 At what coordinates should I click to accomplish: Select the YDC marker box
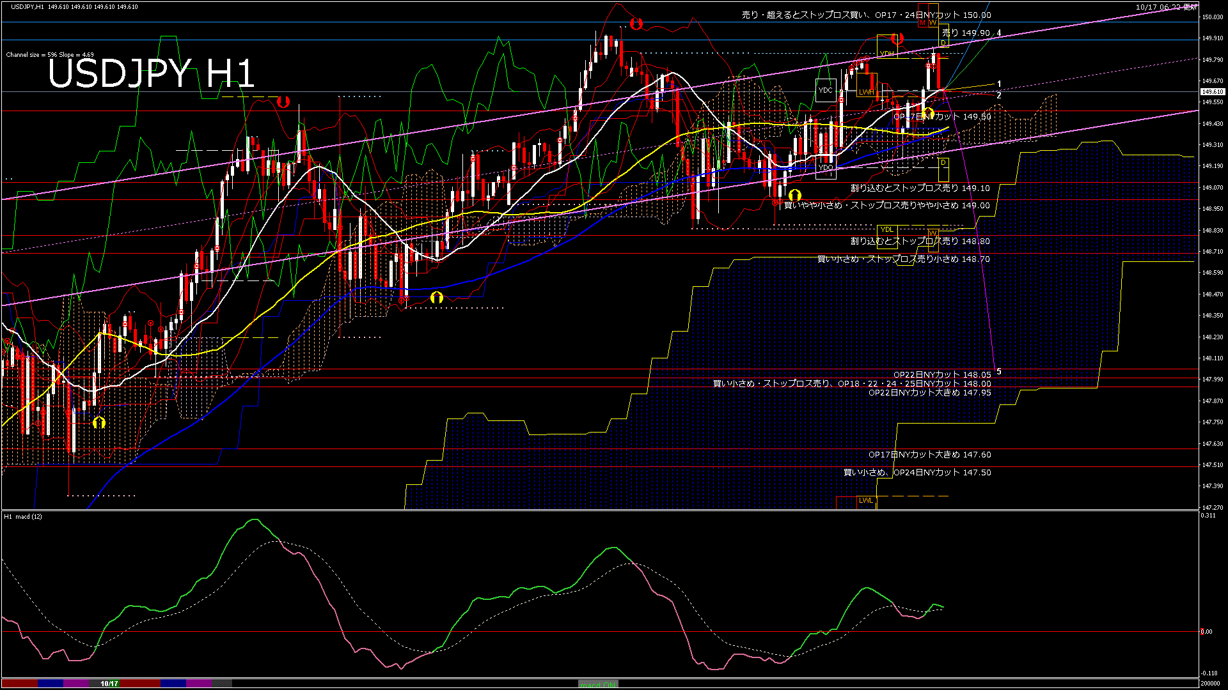[825, 90]
